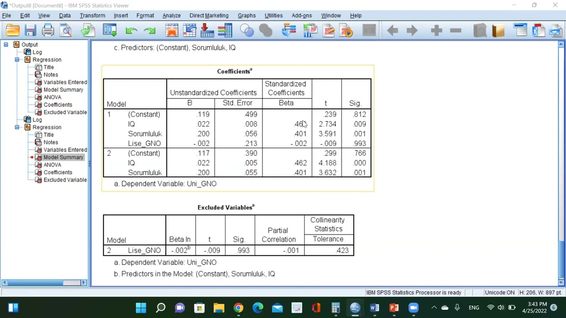Viewport: 566px width, 318px height.
Task: Collapse the Output root node
Action: (x=6, y=45)
